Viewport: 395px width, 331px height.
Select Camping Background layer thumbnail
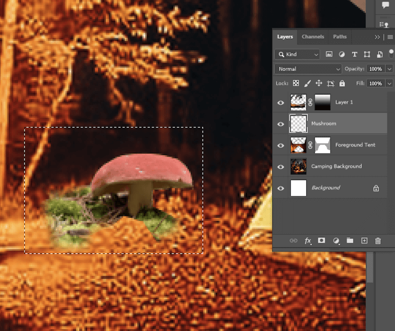pos(299,166)
